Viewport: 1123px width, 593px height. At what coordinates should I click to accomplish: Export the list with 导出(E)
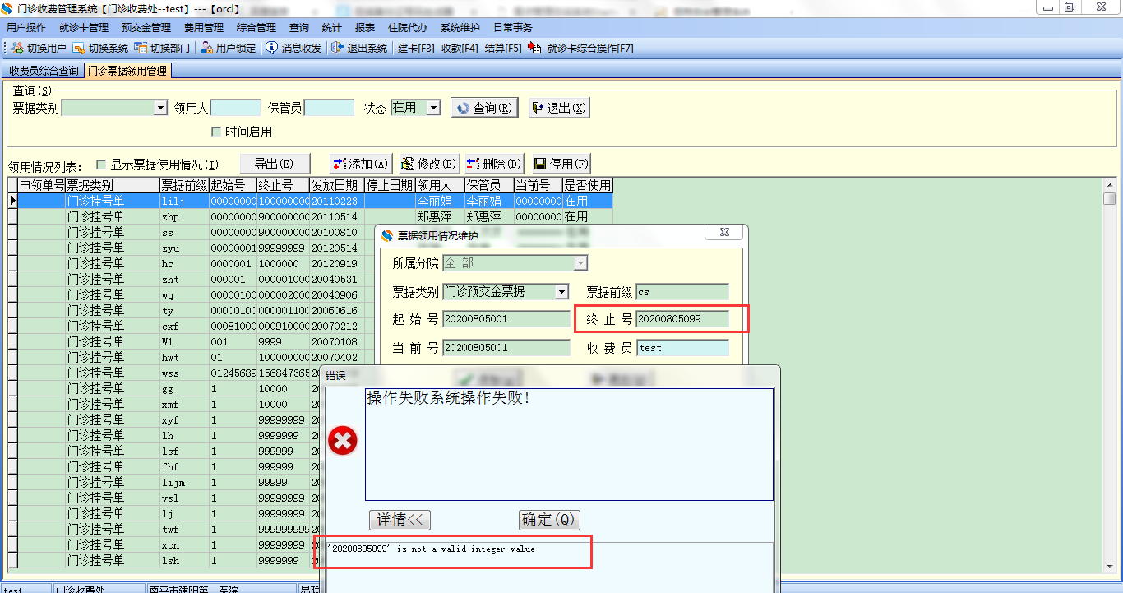point(275,164)
